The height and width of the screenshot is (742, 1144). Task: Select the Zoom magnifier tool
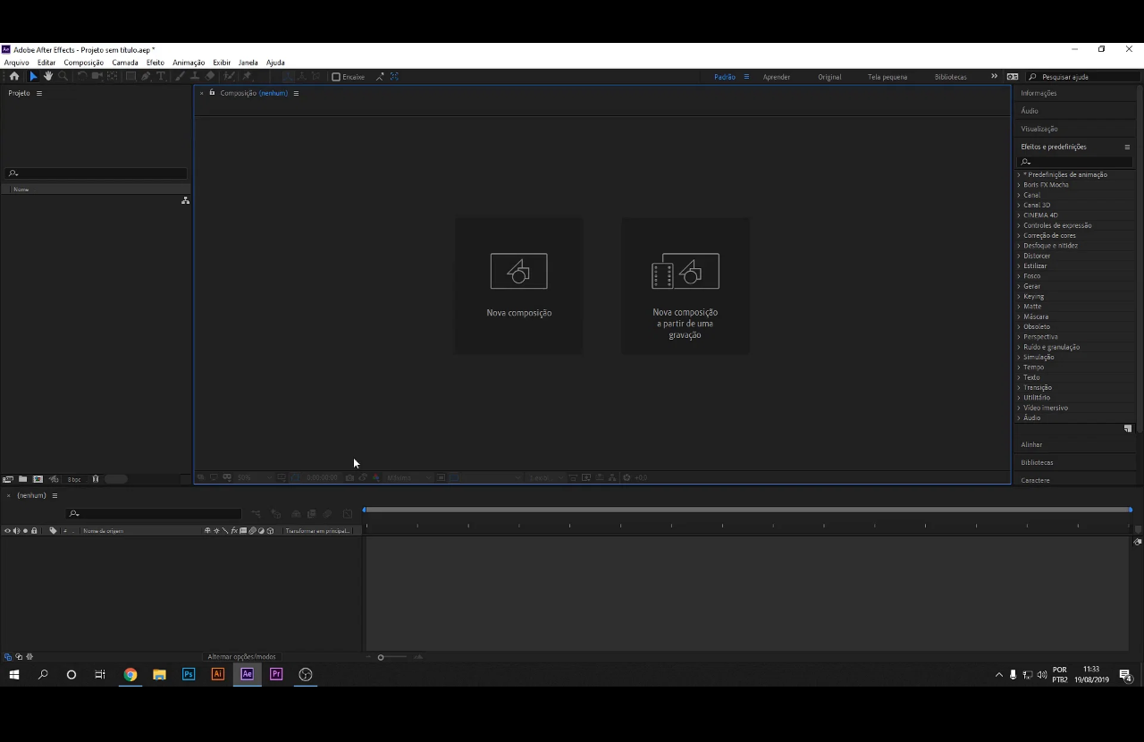pos(63,76)
